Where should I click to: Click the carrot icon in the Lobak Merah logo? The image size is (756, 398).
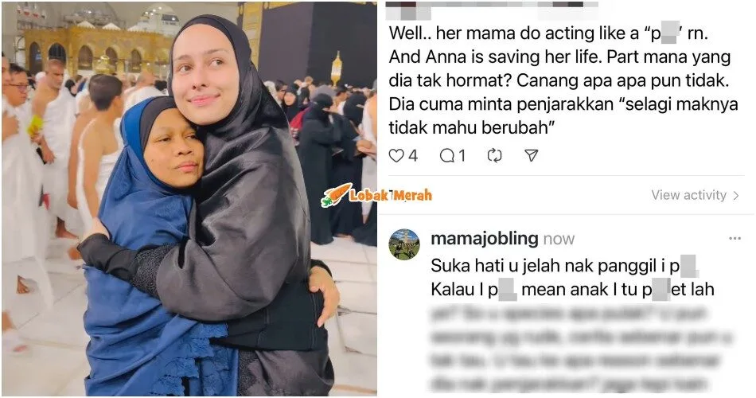point(336,195)
